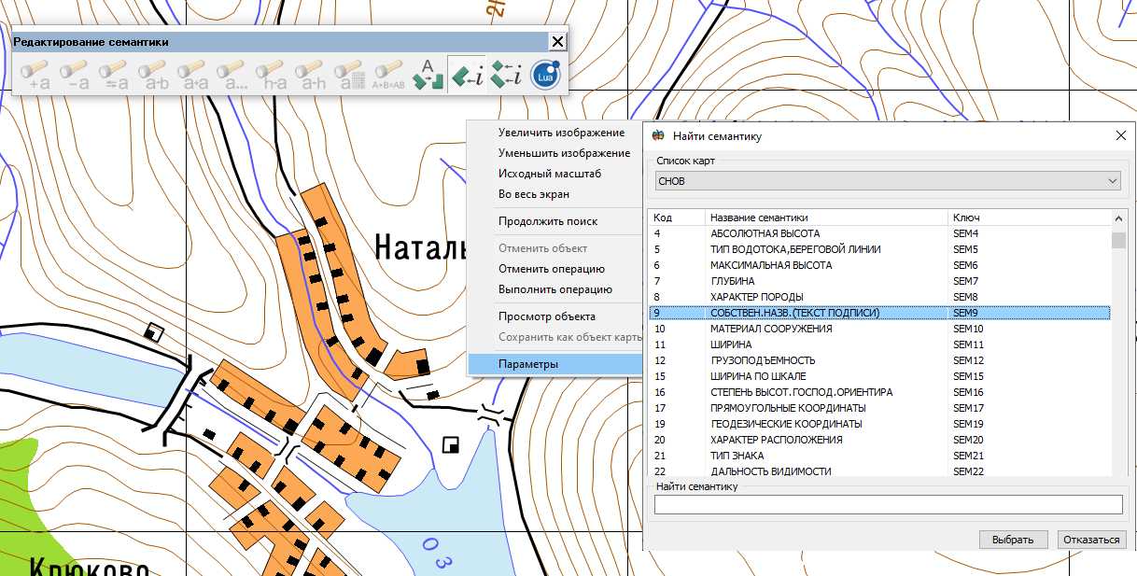This screenshot has width=1137, height=576.
Task: Click the 'A+B=AB' merge semantics icon
Action: [388, 76]
